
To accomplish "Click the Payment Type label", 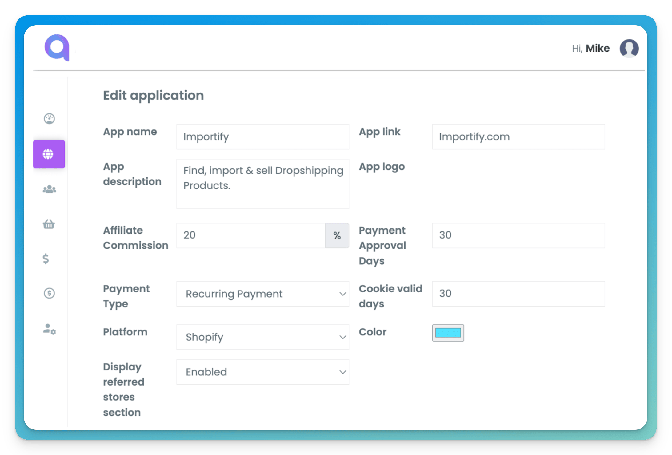I will 126,296.
